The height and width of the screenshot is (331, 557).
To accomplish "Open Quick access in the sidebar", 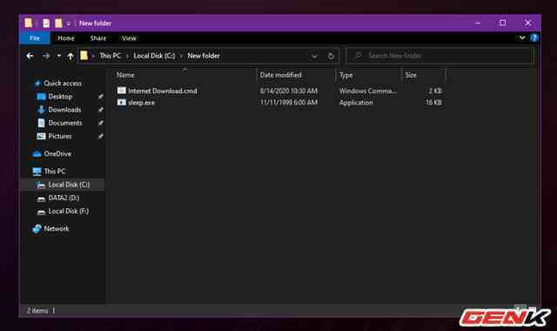I will (63, 84).
